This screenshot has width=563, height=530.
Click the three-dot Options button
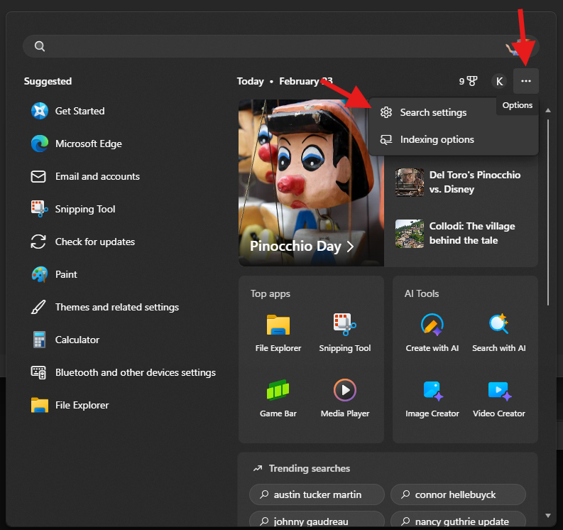(x=525, y=81)
